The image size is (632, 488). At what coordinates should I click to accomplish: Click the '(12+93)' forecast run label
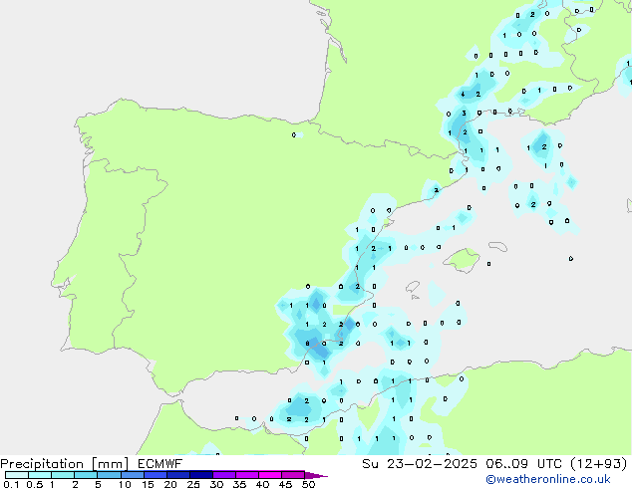click(599, 464)
